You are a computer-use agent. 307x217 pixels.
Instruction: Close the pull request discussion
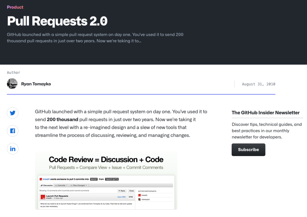point(132,191)
